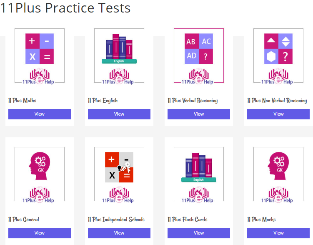
Task: Open the 11 Plus Verbal Reasoning title link
Action: coord(193,101)
